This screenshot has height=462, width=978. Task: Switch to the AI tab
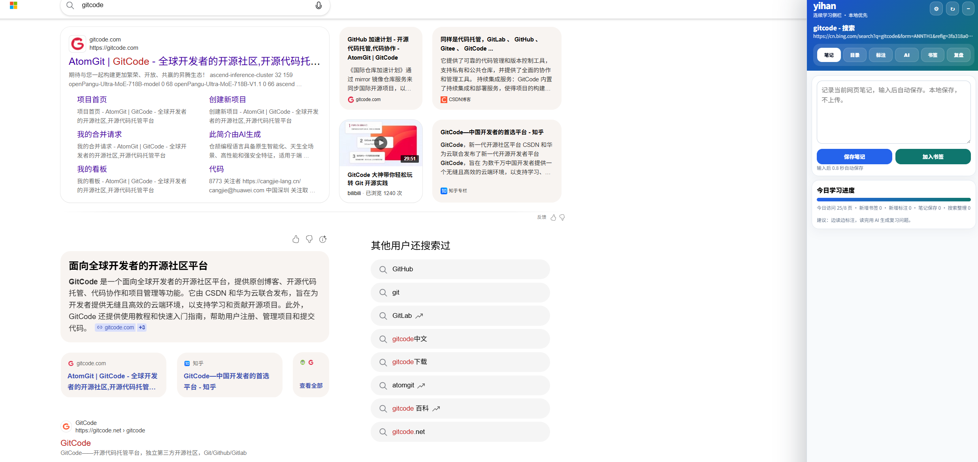906,55
